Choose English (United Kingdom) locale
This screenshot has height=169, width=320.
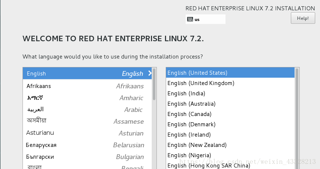(x=230, y=83)
